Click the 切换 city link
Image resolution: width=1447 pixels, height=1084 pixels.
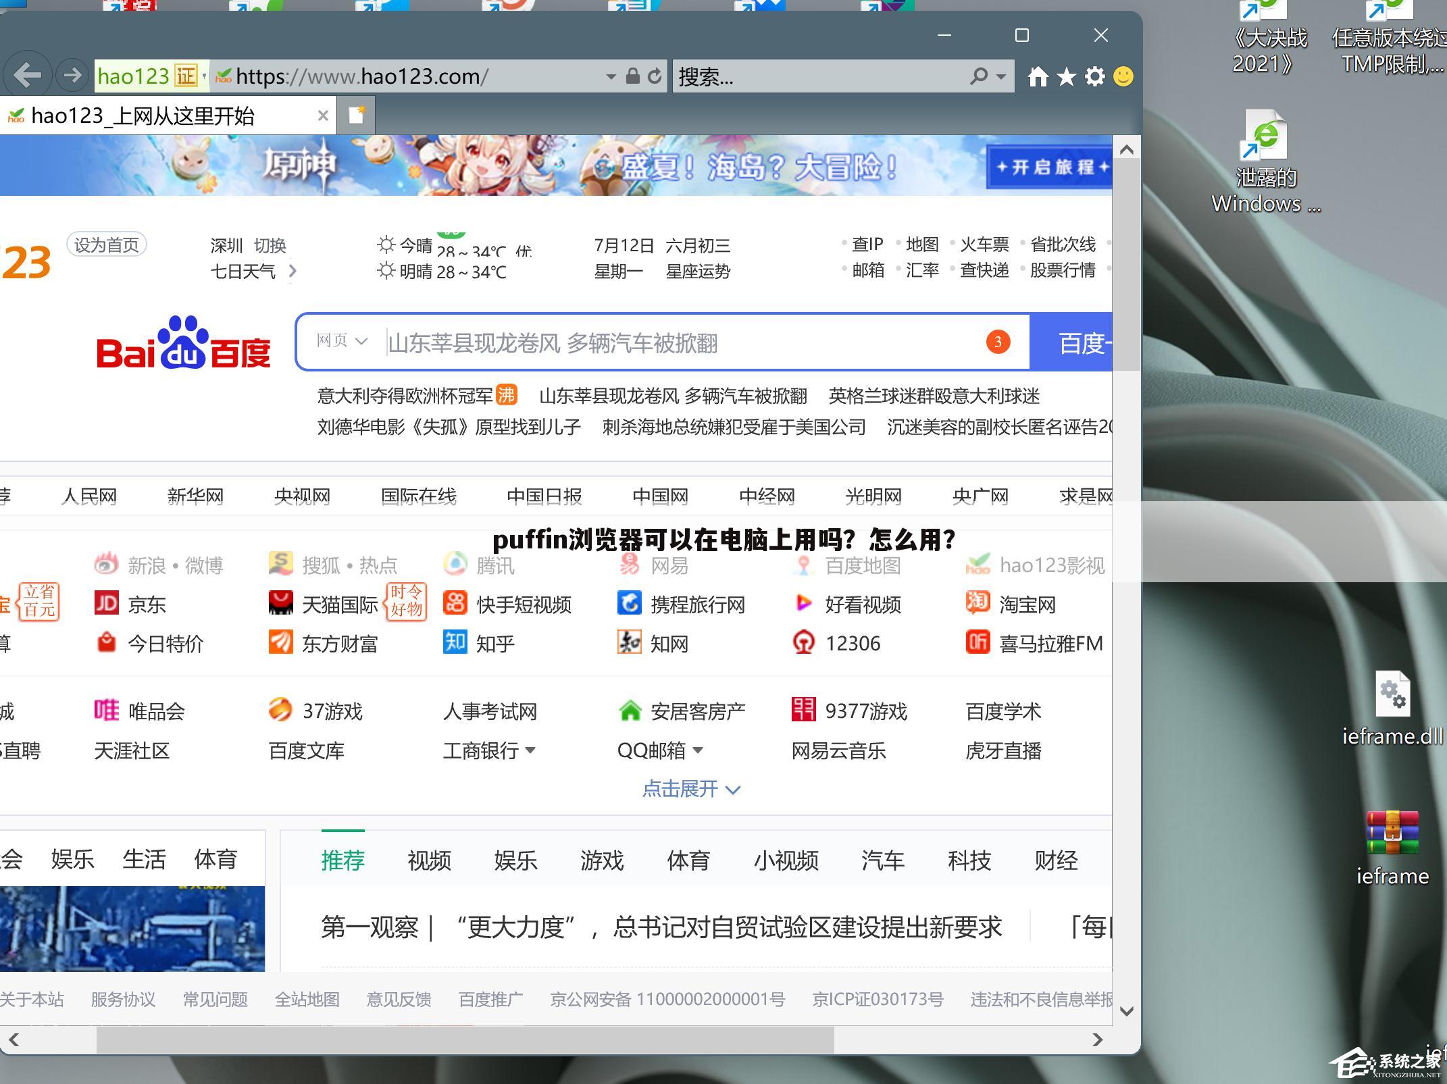click(270, 245)
